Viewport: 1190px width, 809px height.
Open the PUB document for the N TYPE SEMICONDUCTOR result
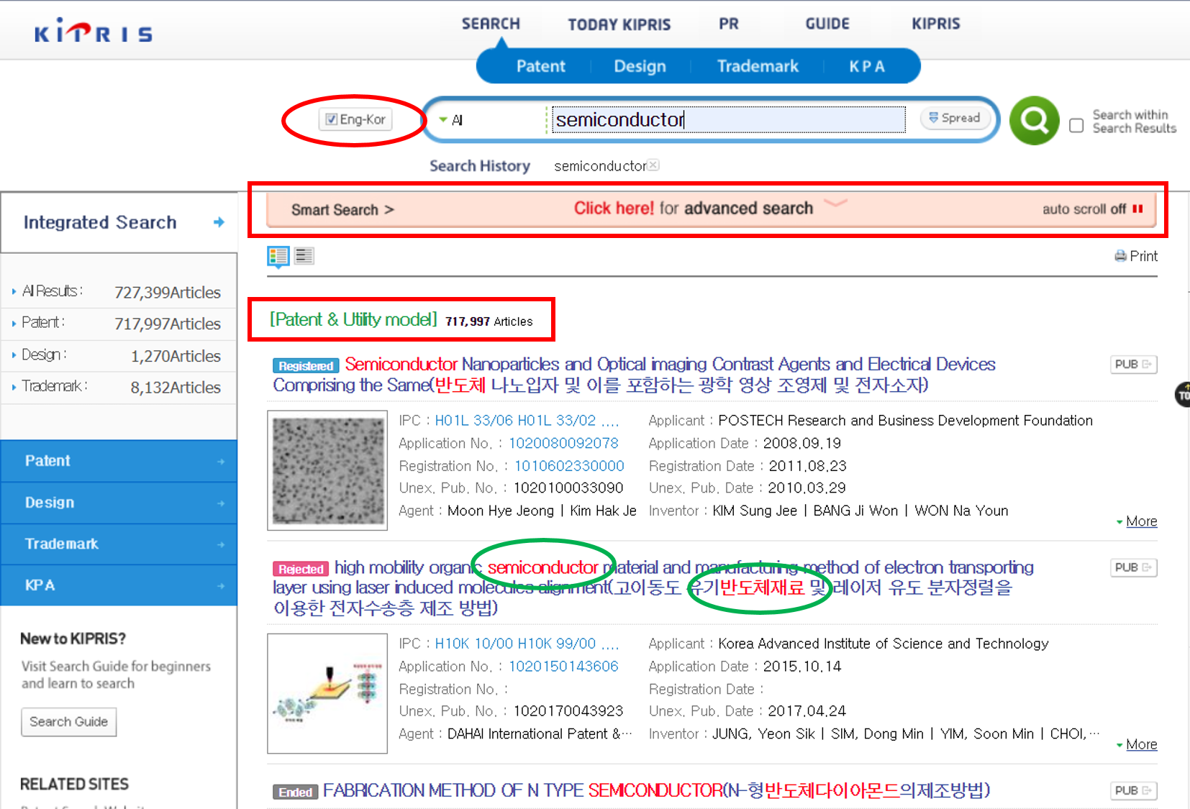[1133, 790]
